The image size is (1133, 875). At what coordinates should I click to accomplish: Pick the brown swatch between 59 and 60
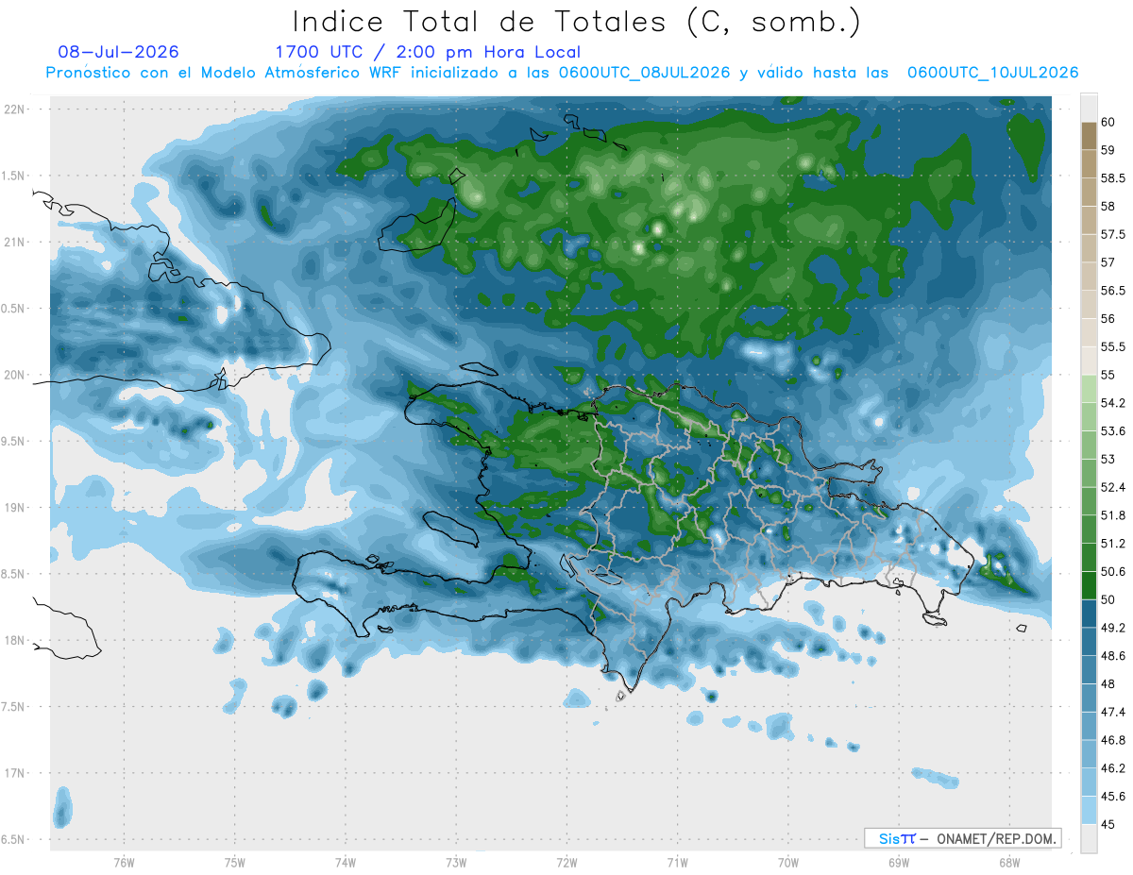point(1089,136)
